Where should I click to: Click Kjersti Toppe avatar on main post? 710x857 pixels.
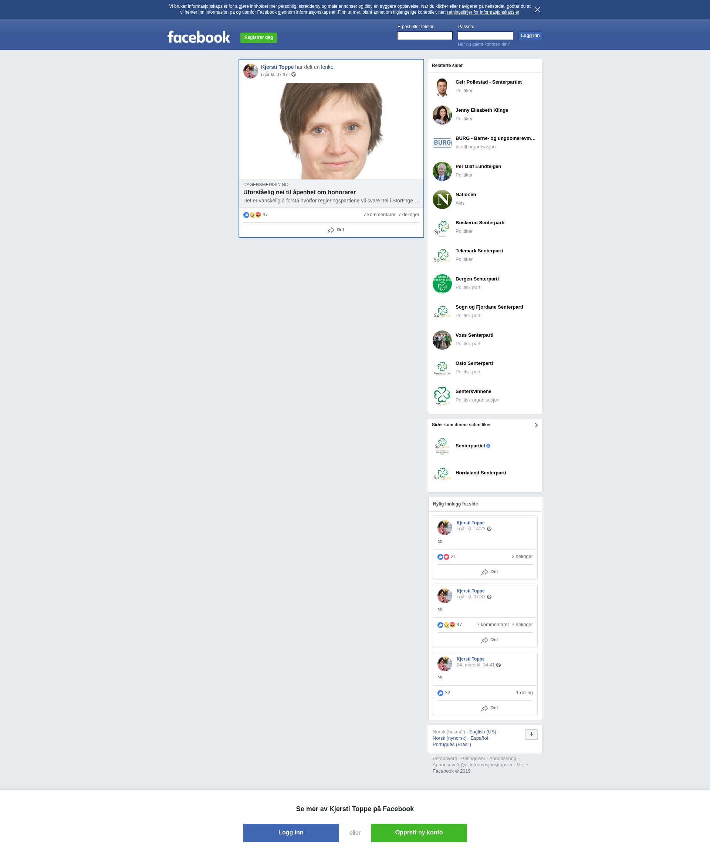(x=251, y=71)
